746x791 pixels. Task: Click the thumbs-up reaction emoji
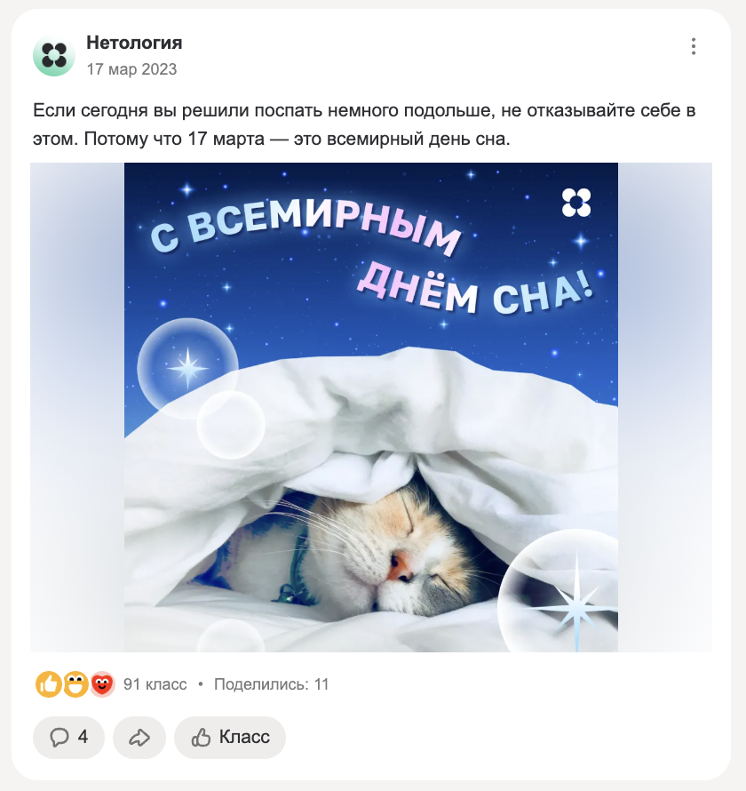click(x=48, y=684)
